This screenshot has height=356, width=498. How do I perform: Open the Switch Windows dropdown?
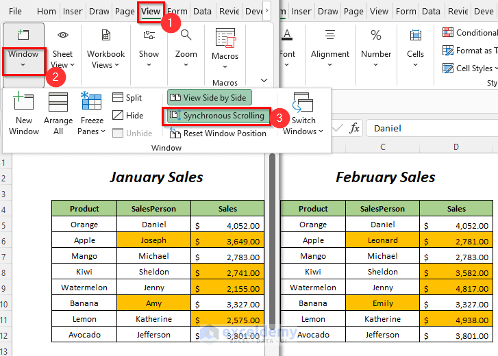[x=303, y=112]
